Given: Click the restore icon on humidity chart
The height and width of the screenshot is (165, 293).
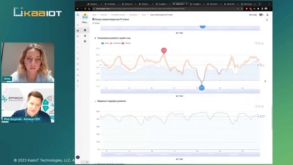Looking at the screenshot, I should coord(260,106).
